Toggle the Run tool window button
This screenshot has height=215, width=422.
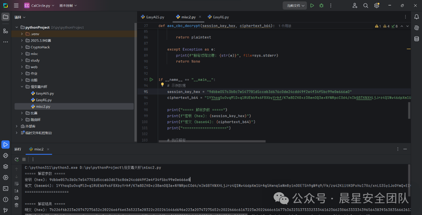(x=5, y=144)
